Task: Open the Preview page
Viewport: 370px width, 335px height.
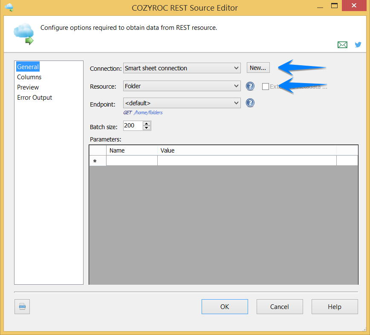Action: click(28, 87)
